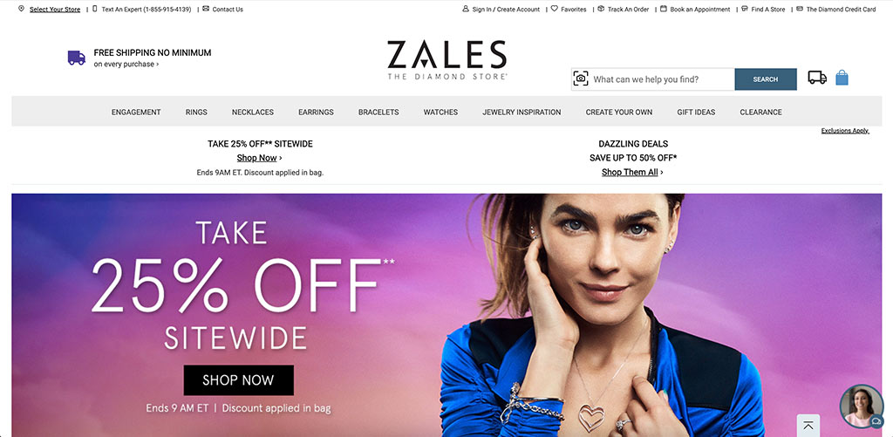Open the live chat avatar bubble
Screen dimensions: 893x437
point(861,406)
